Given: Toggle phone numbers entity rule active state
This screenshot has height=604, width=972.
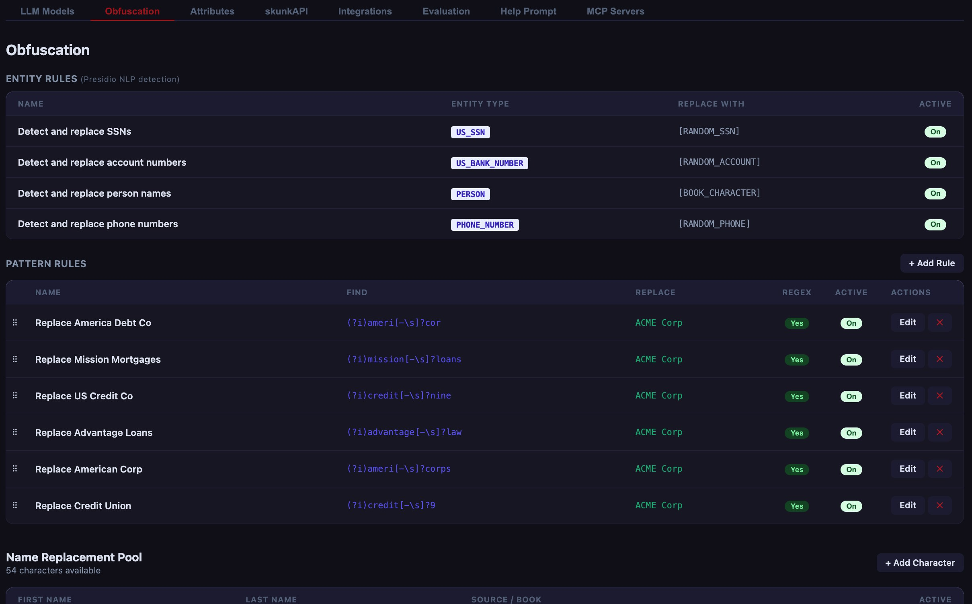Looking at the screenshot, I should pyautogui.click(x=935, y=224).
